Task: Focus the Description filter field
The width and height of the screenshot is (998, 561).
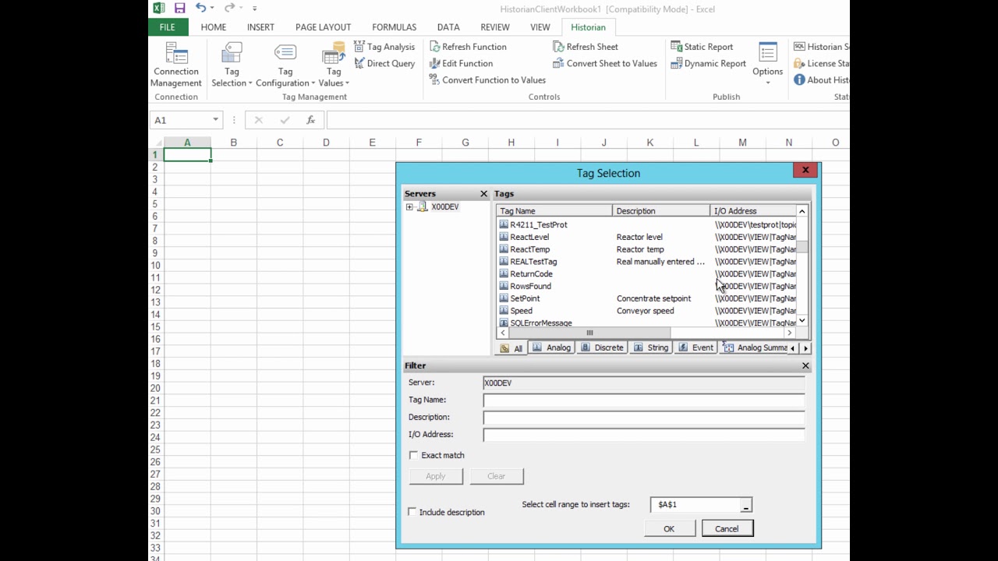Action: click(644, 417)
